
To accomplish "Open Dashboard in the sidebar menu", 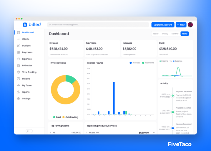I will pyautogui.click(x=28, y=32).
